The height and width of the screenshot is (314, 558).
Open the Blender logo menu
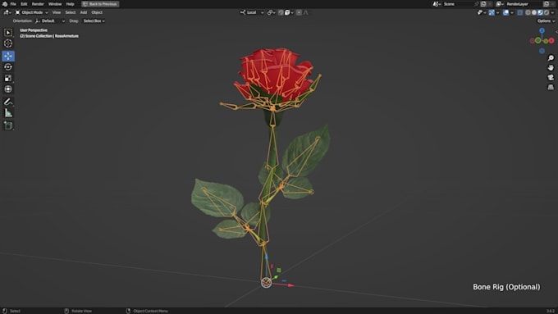pos(5,4)
